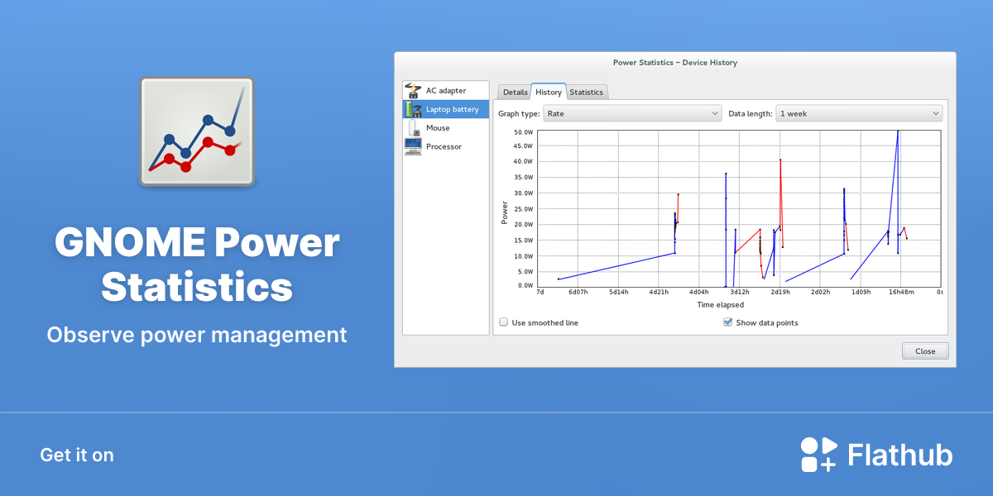Click the Power axis label
Screen dimensions: 993x496
[505, 211]
